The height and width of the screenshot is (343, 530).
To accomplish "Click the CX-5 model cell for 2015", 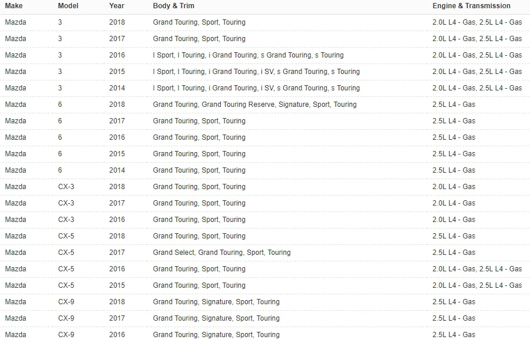I will click(66, 285).
